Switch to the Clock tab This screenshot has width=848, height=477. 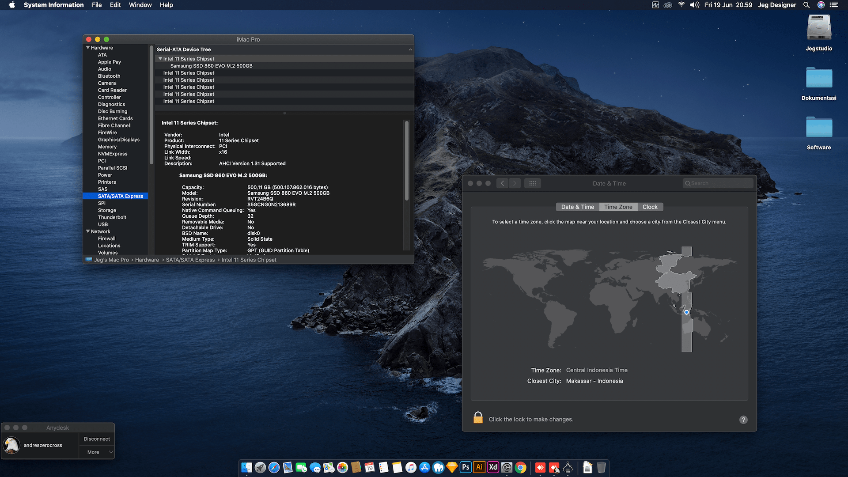pyautogui.click(x=650, y=207)
